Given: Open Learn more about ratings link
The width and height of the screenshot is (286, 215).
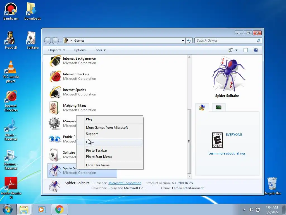Looking at the screenshot, I should pos(227,153).
